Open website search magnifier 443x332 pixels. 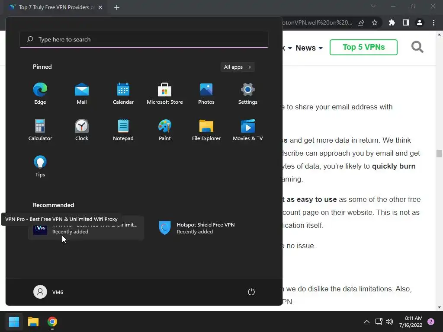pos(417,47)
